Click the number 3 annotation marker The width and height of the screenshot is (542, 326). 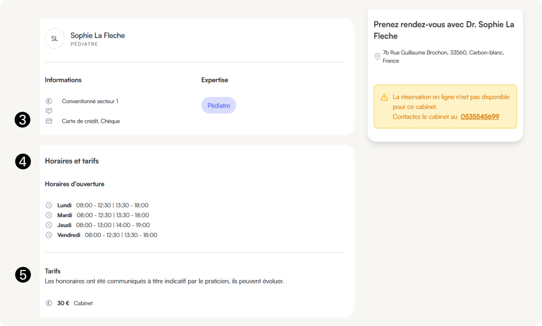(x=22, y=120)
